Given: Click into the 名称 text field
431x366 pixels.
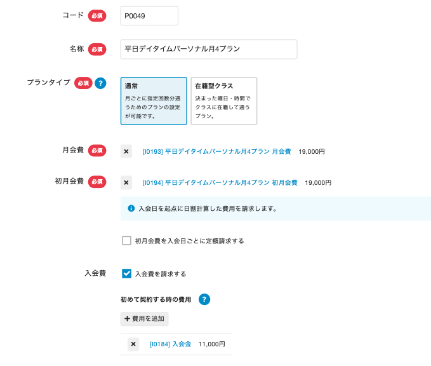Looking at the screenshot, I should [x=208, y=49].
